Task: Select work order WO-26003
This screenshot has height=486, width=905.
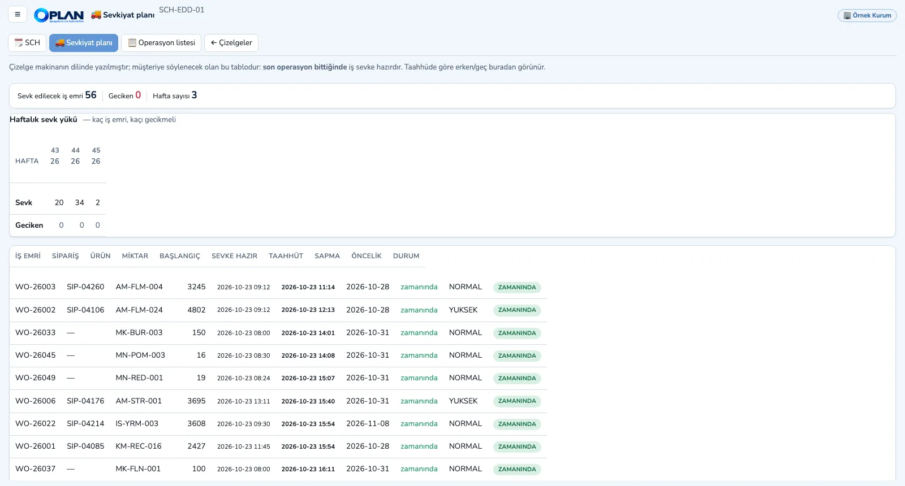Action: (x=36, y=287)
